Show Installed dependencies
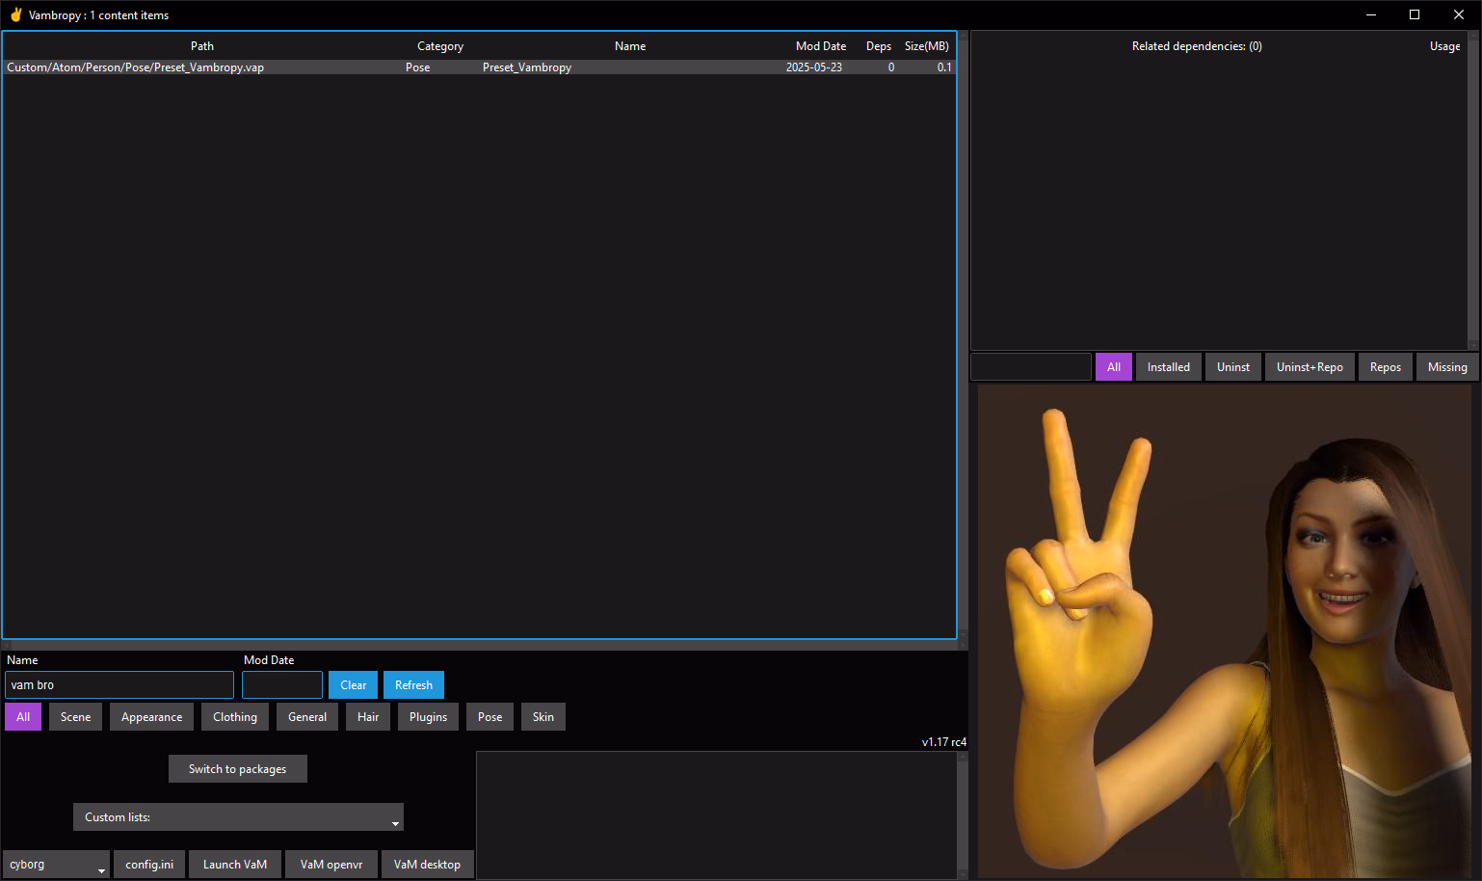Image resolution: width=1482 pixels, height=881 pixels. click(x=1169, y=367)
